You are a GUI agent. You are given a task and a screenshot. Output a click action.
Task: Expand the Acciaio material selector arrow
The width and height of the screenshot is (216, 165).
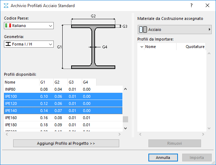coord(209,30)
